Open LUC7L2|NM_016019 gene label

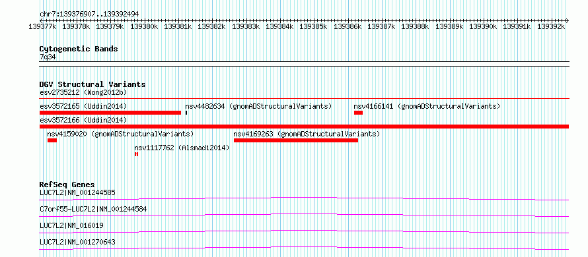point(71,225)
